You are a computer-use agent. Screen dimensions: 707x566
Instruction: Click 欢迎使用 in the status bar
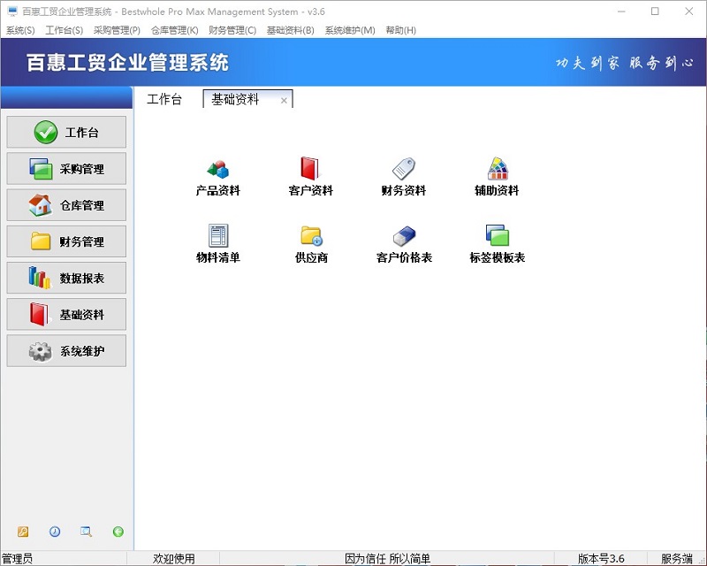173,559
